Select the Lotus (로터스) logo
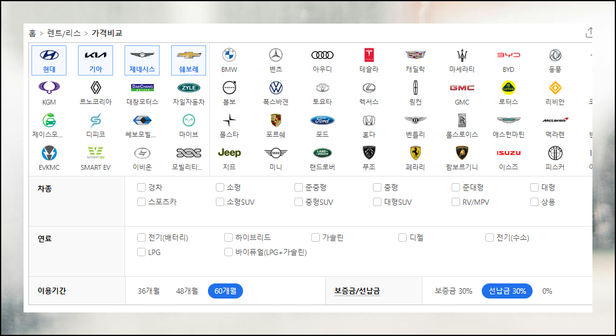Viewport: 616px width, 336px height. 508,88
